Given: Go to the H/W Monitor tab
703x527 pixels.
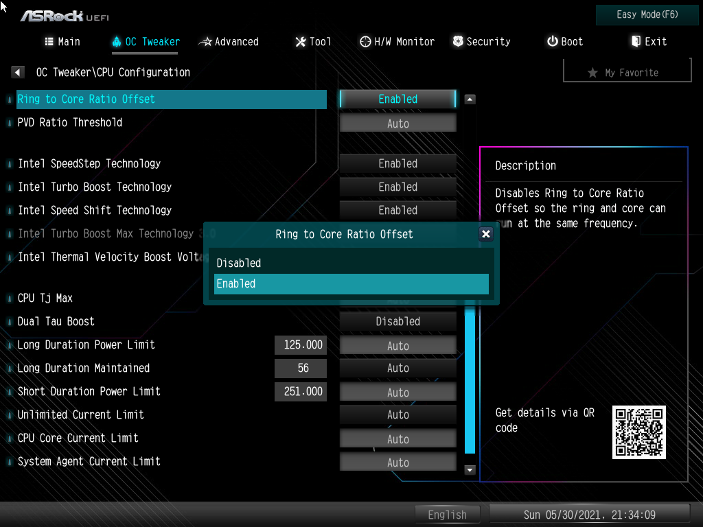Looking at the screenshot, I should [397, 42].
